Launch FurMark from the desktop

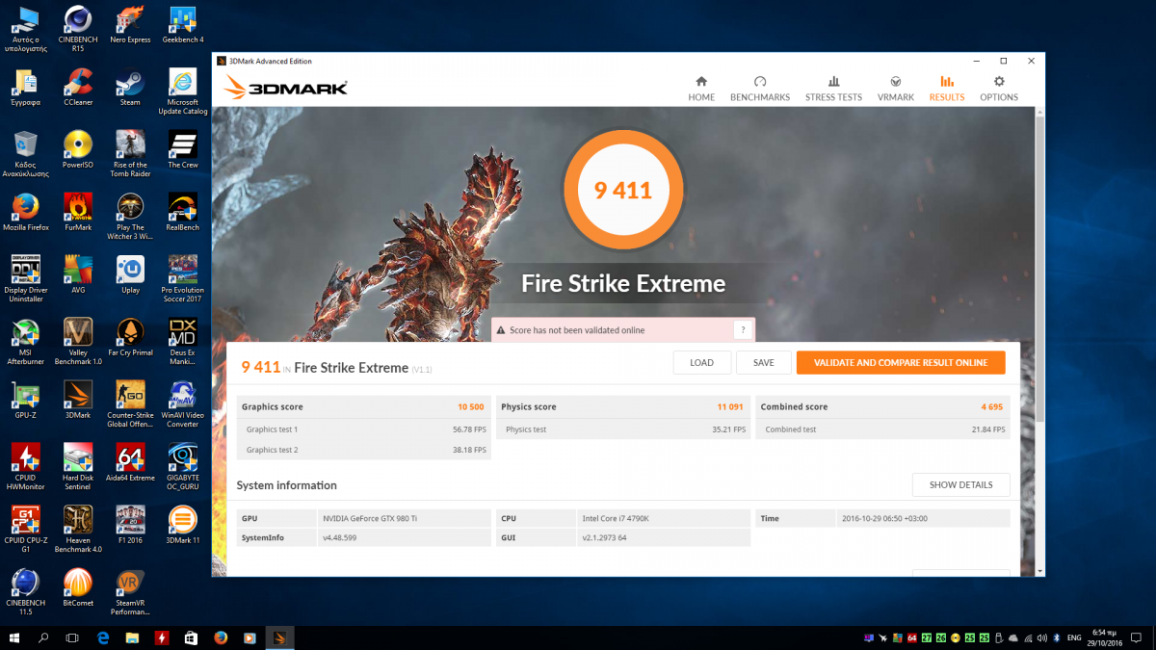pyautogui.click(x=78, y=213)
